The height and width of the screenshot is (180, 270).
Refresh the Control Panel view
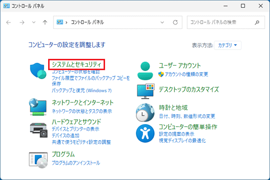coord(175,23)
